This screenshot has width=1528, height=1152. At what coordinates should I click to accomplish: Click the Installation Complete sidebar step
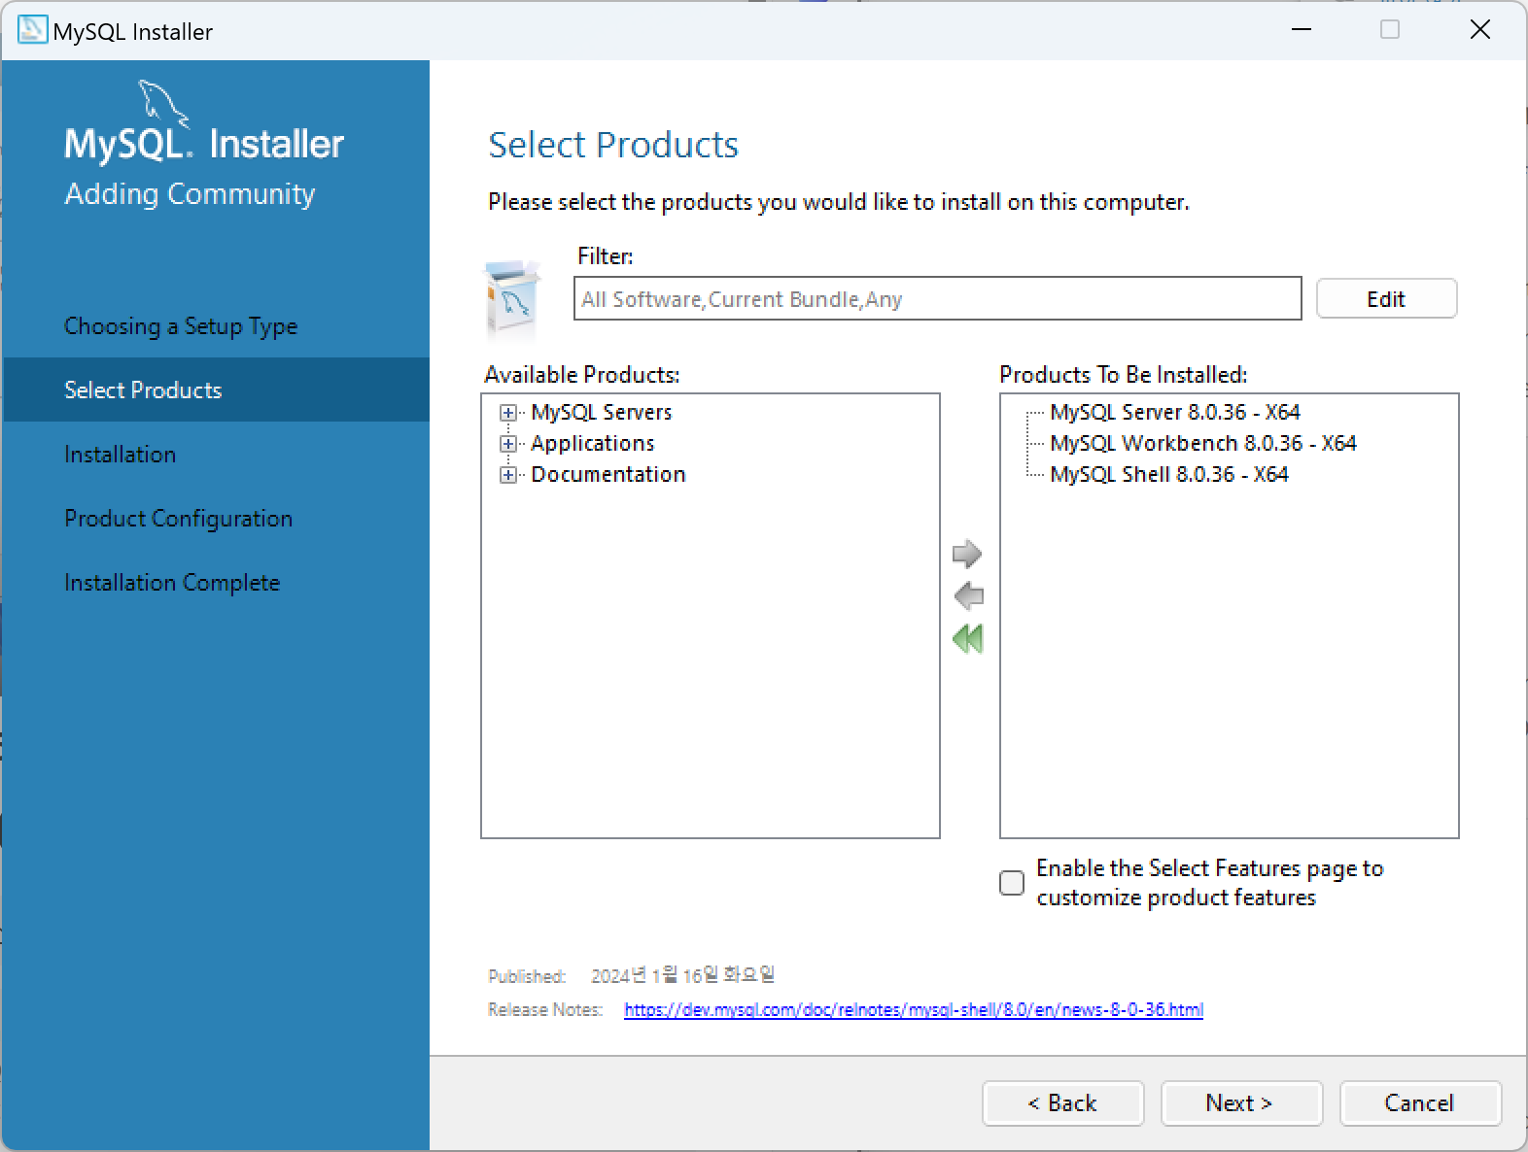point(172,582)
